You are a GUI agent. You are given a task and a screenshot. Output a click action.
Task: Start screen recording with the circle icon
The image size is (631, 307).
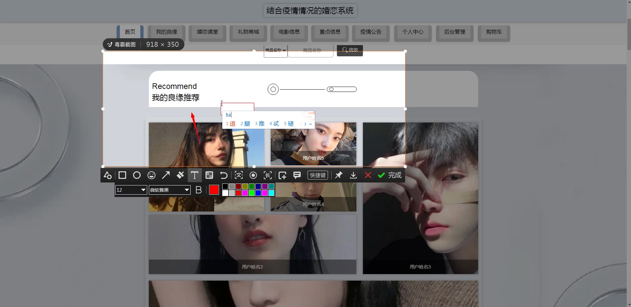[x=253, y=175]
